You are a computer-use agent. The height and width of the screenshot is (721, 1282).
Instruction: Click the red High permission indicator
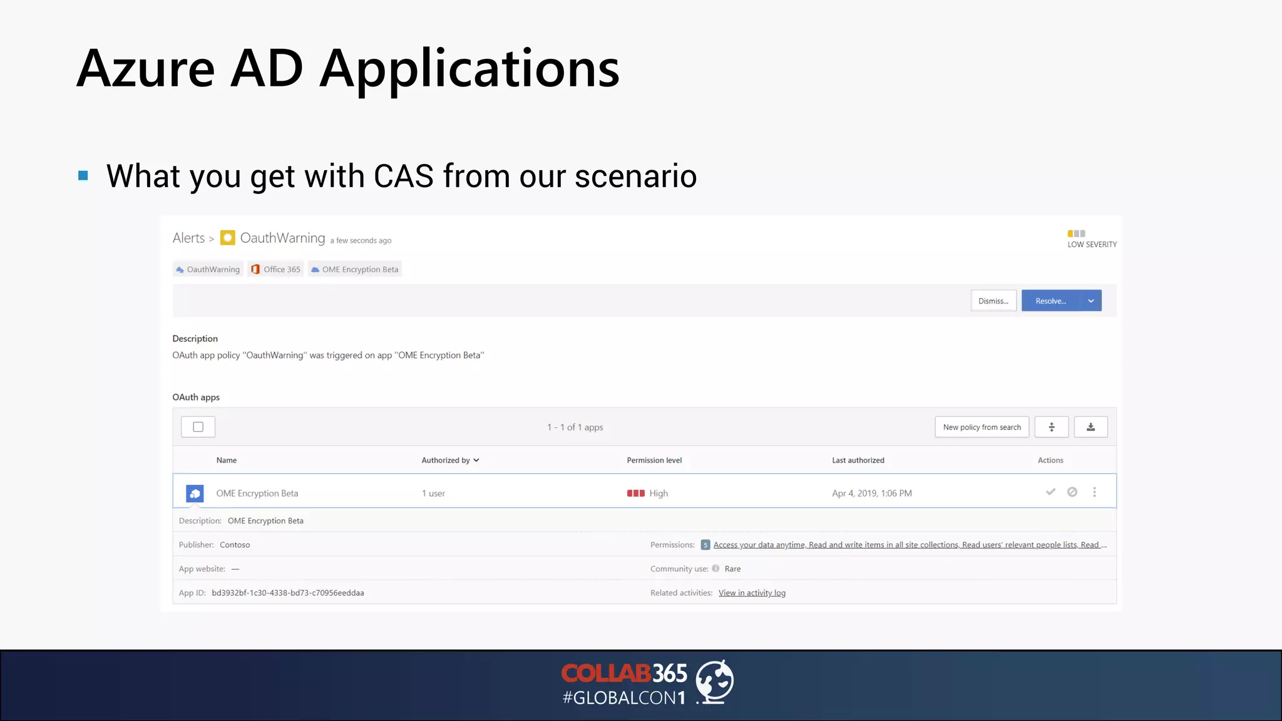coord(636,493)
